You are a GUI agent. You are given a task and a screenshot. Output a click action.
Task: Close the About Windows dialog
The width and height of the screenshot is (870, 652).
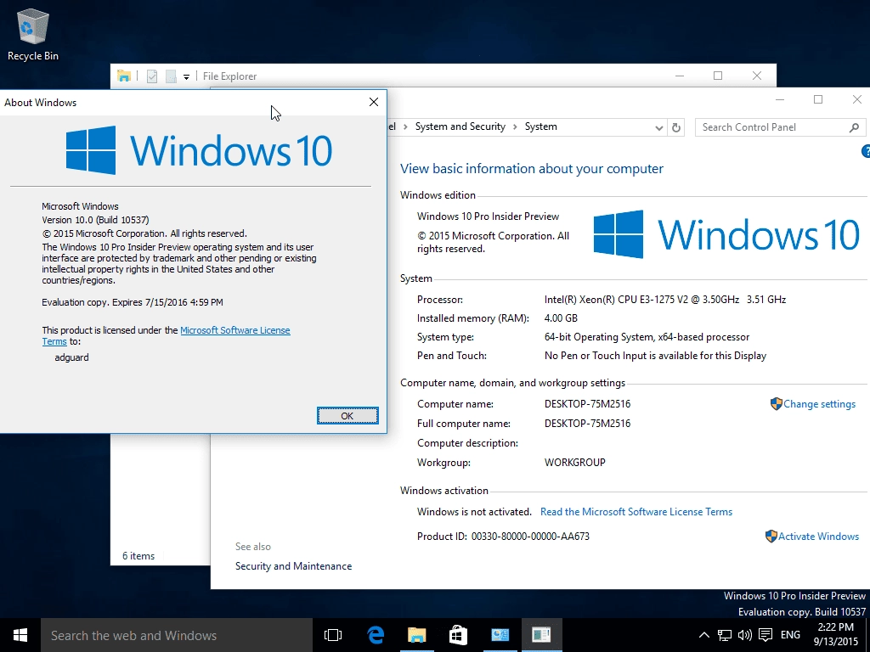pos(374,102)
